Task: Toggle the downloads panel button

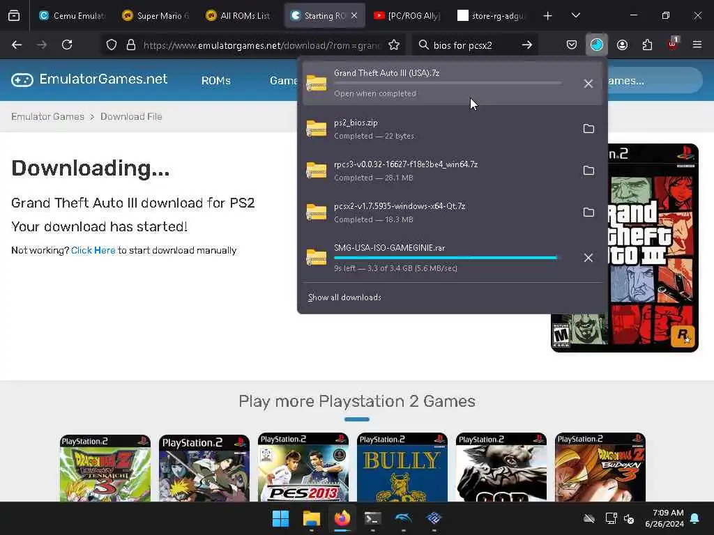Action: tap(597, 45)
